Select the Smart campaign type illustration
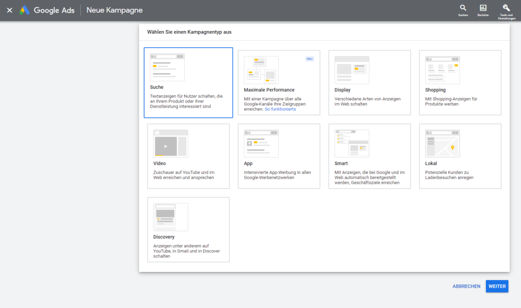 click(x=352, y=143)
